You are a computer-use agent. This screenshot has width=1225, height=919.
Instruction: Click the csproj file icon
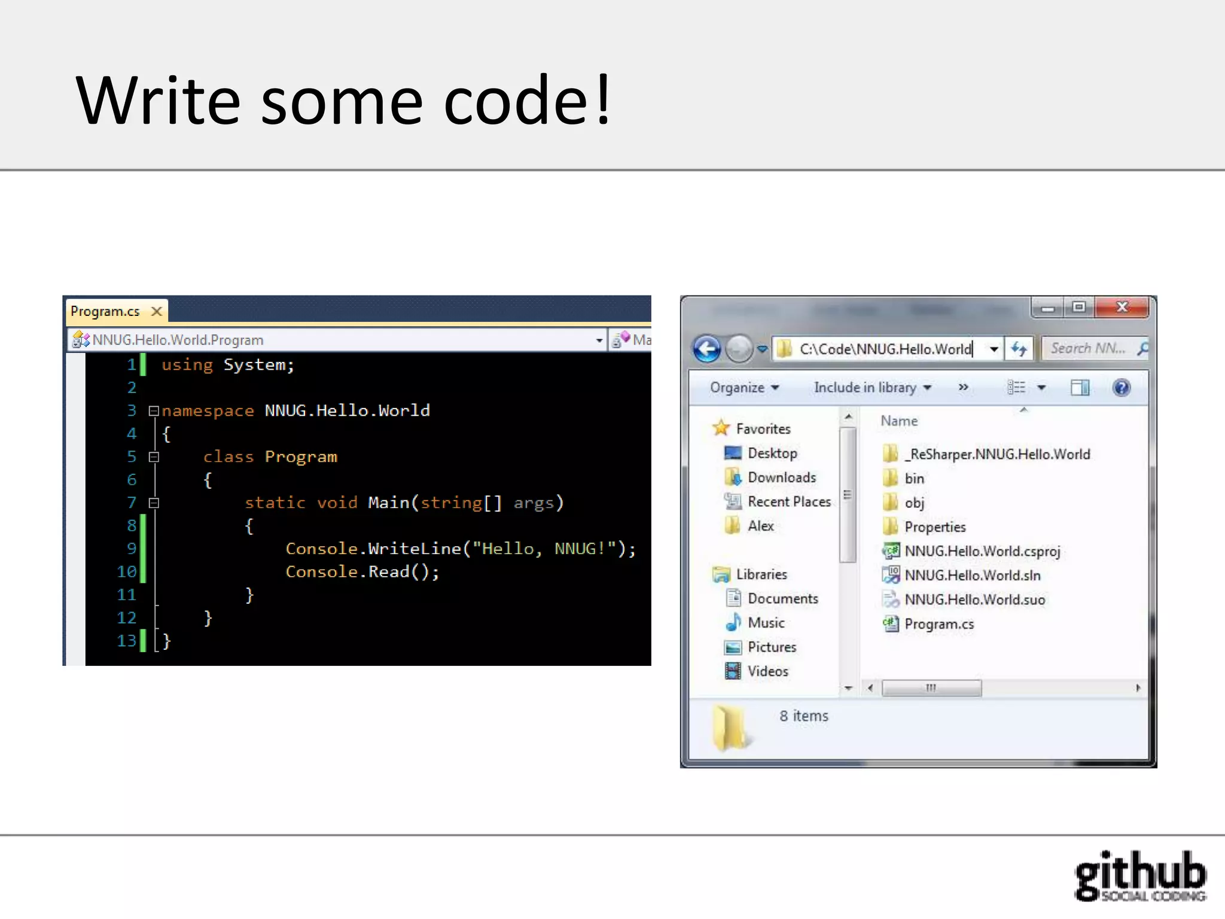pyautogui.click(x=891, y=551)
